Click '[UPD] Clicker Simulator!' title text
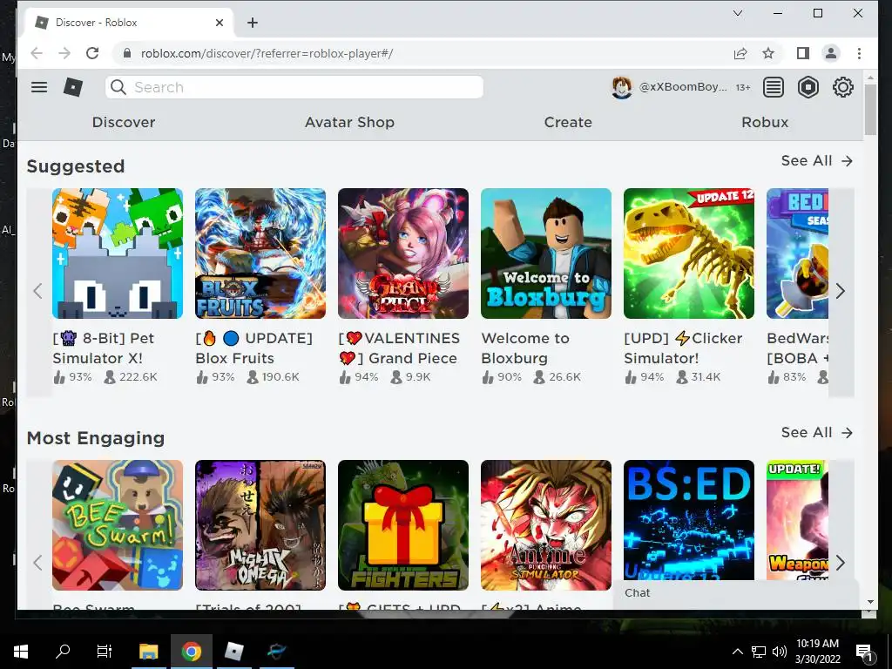Image resolution: width=892 pixels, height=669 pixels. pyautogui.click(x=683, y=348)
